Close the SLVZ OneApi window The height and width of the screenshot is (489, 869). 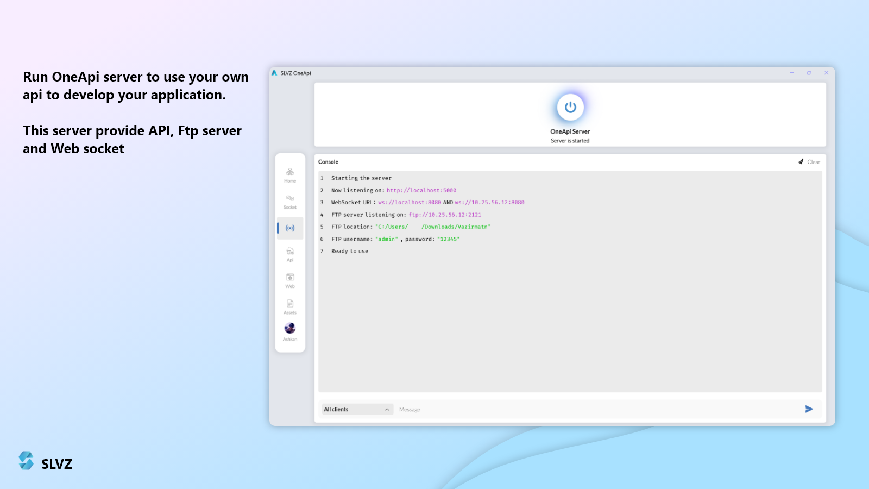[x=826, y=73]
